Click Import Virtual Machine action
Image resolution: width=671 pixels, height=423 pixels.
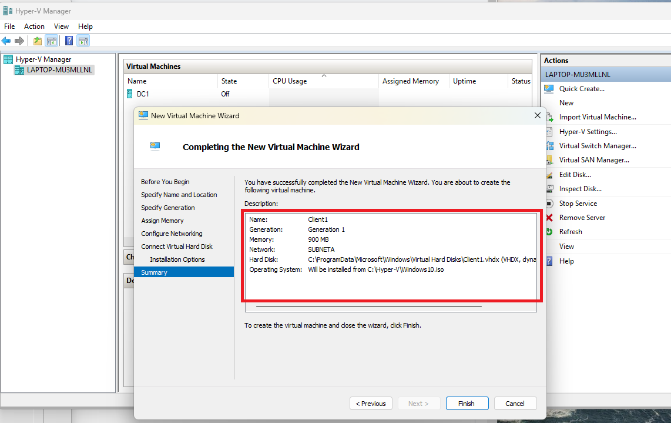[x=598, y=117]
